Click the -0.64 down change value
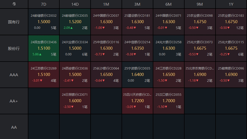Screen dimensions: 247x139 pyautogui.click(x=100, y=81)
